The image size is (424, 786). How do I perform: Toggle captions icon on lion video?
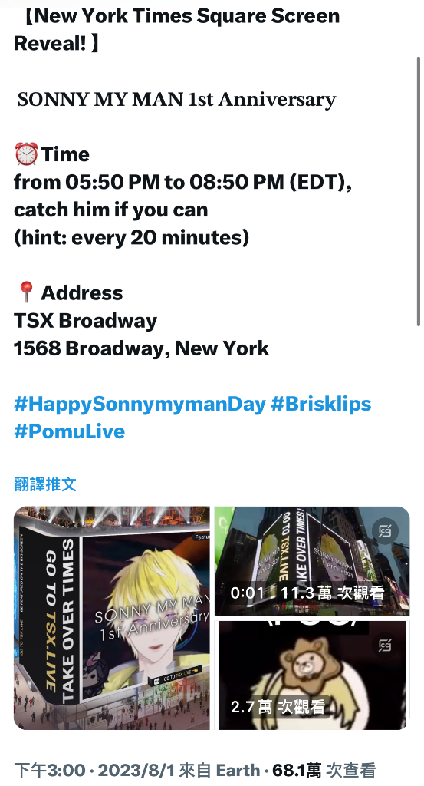(385, 645)
